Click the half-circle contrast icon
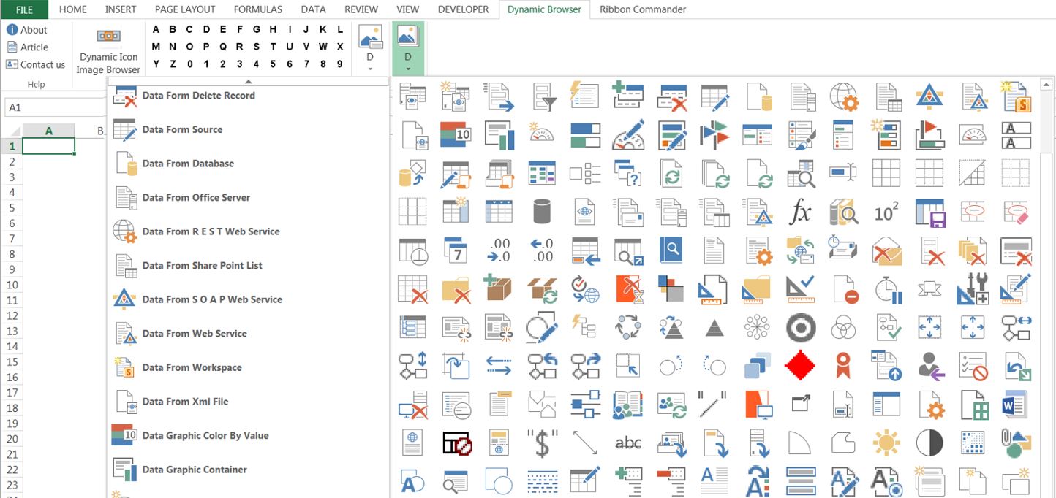The height and width of the screenshot is (498, 1056). click(x=929, y=442)
